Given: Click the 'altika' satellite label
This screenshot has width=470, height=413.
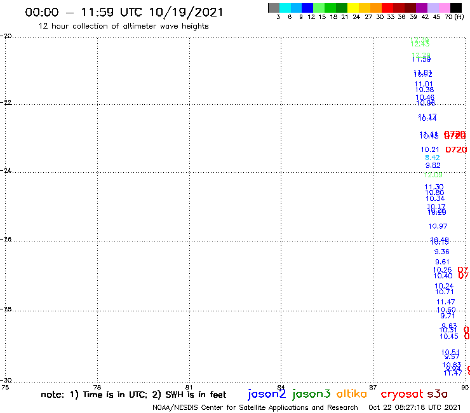Looking at the screenshot, I should coord(352,393).
